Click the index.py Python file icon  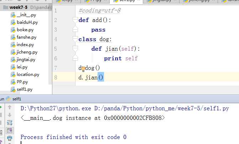tap(13, 45)
